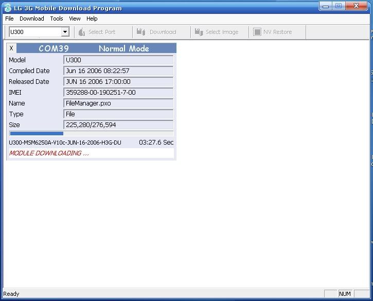Click the elapsed time 03:27.6 Sec

(x=156, y=143)
